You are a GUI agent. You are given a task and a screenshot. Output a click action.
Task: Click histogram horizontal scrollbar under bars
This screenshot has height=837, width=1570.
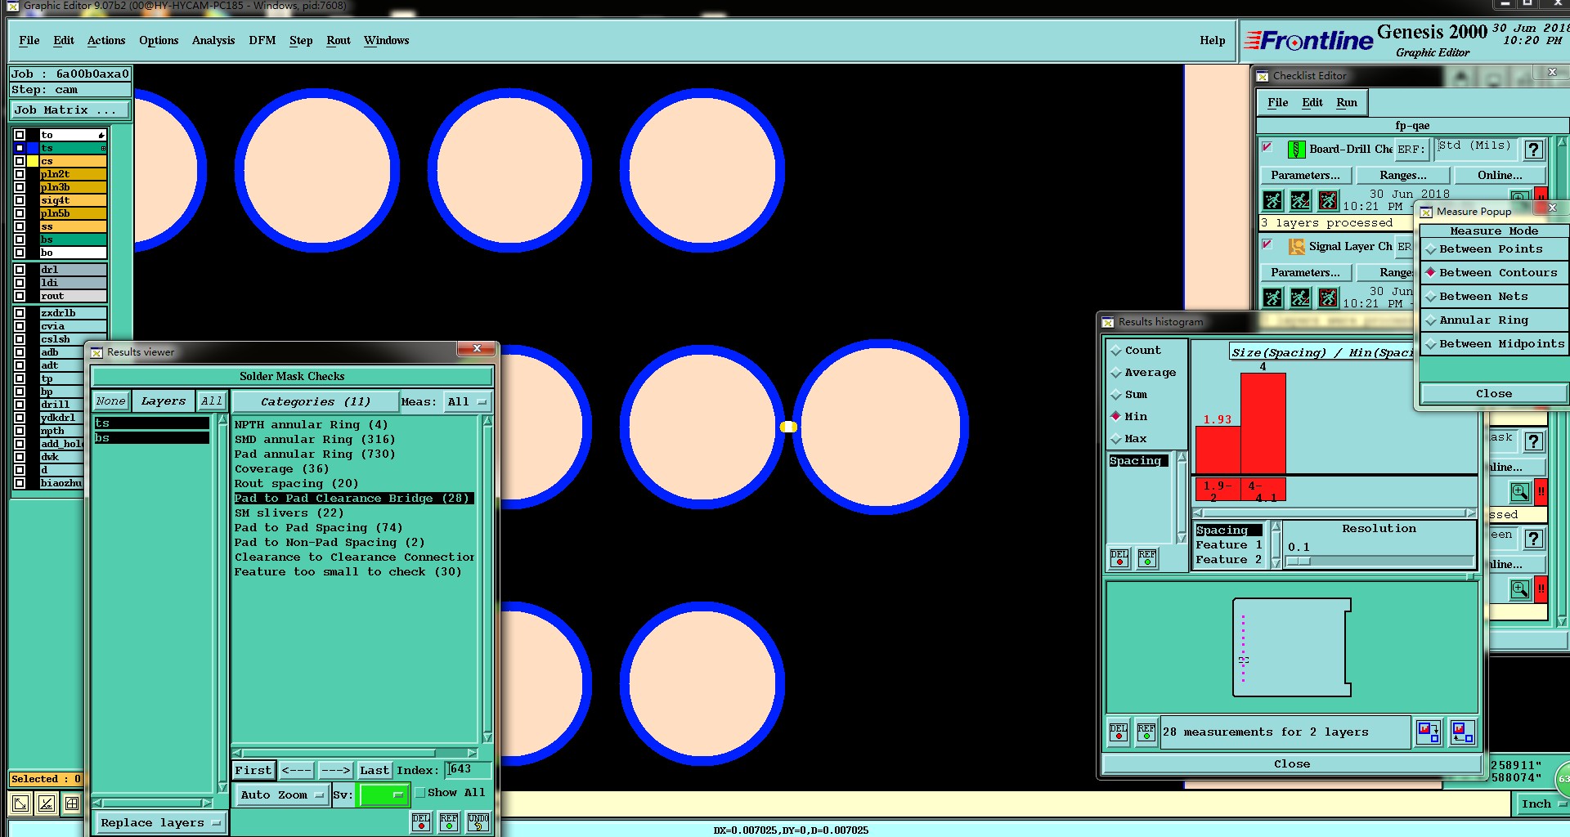[1334, 513]
